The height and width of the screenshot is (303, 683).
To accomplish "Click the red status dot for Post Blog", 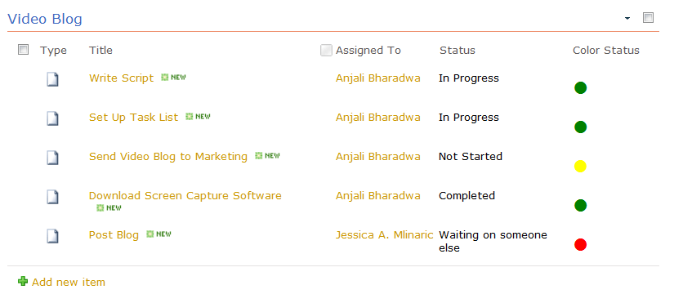I will 580,245.
